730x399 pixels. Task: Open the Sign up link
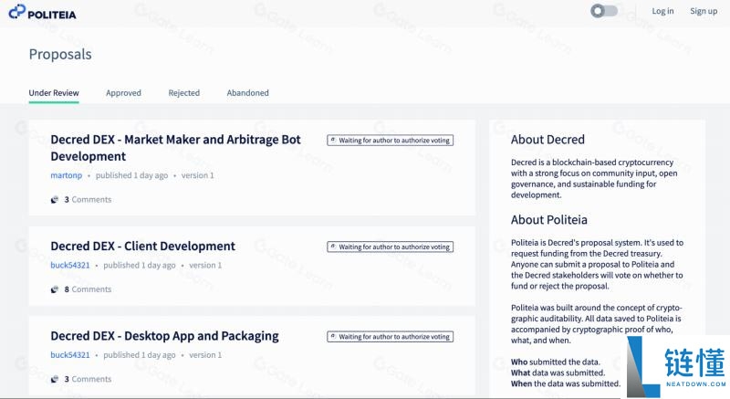(x=704, y=11)
